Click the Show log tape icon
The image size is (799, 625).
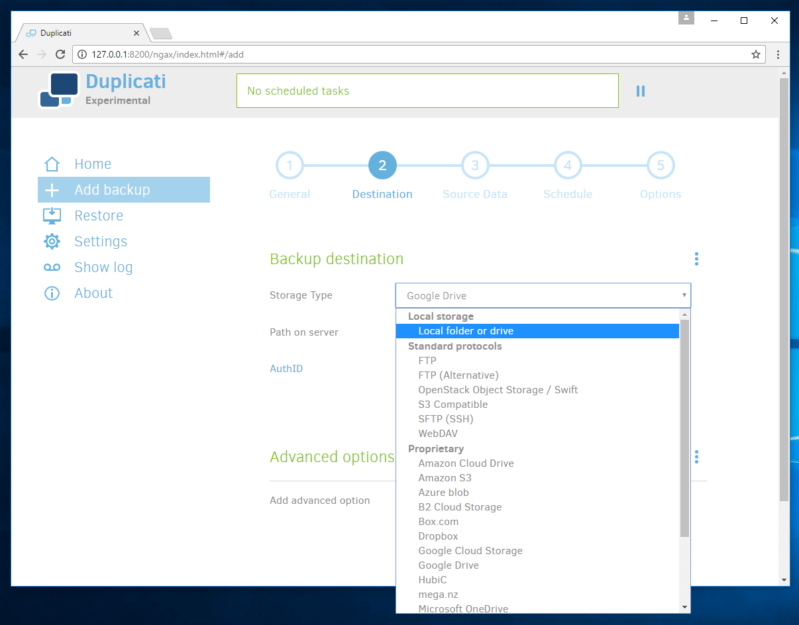point(52,267)
